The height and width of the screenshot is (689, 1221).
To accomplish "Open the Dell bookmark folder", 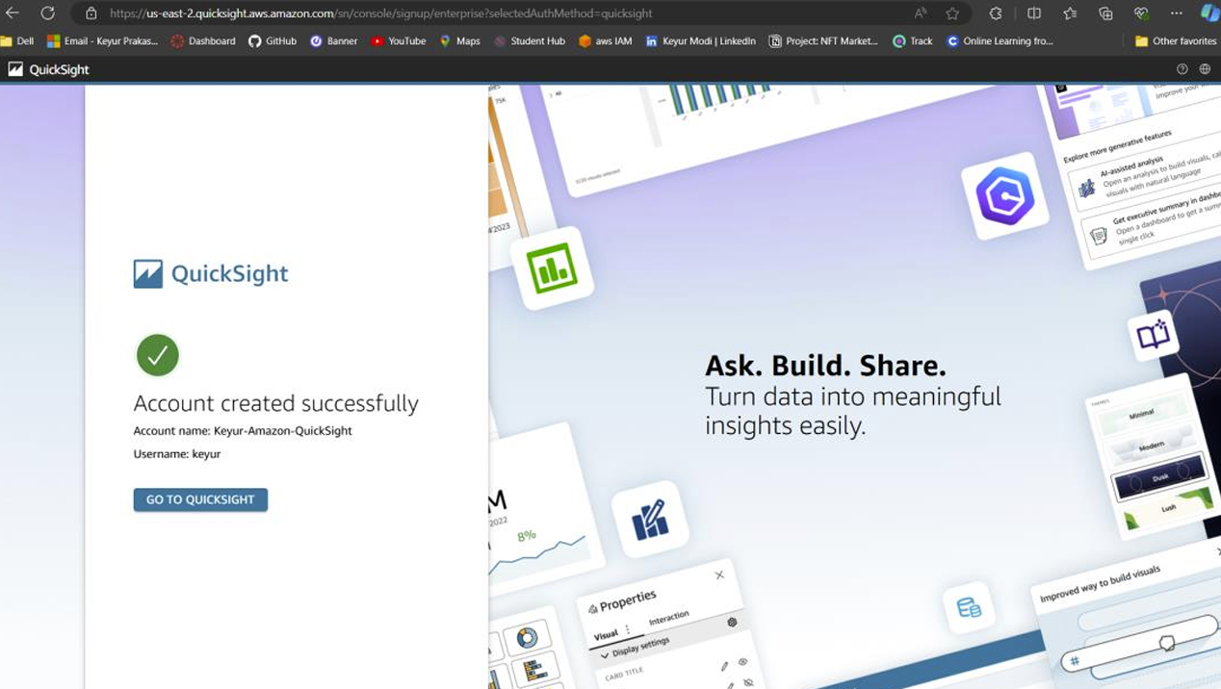I will click(17, 41).
